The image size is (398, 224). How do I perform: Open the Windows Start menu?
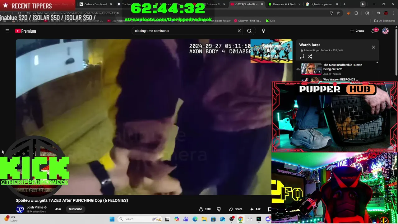112,219
